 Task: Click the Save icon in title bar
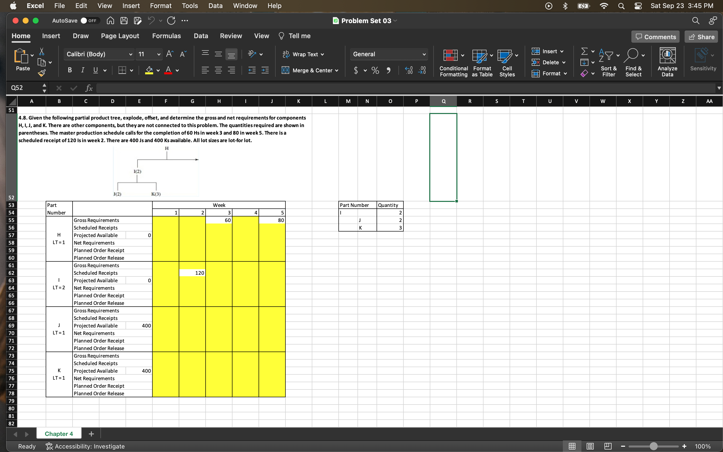(124, 21)
